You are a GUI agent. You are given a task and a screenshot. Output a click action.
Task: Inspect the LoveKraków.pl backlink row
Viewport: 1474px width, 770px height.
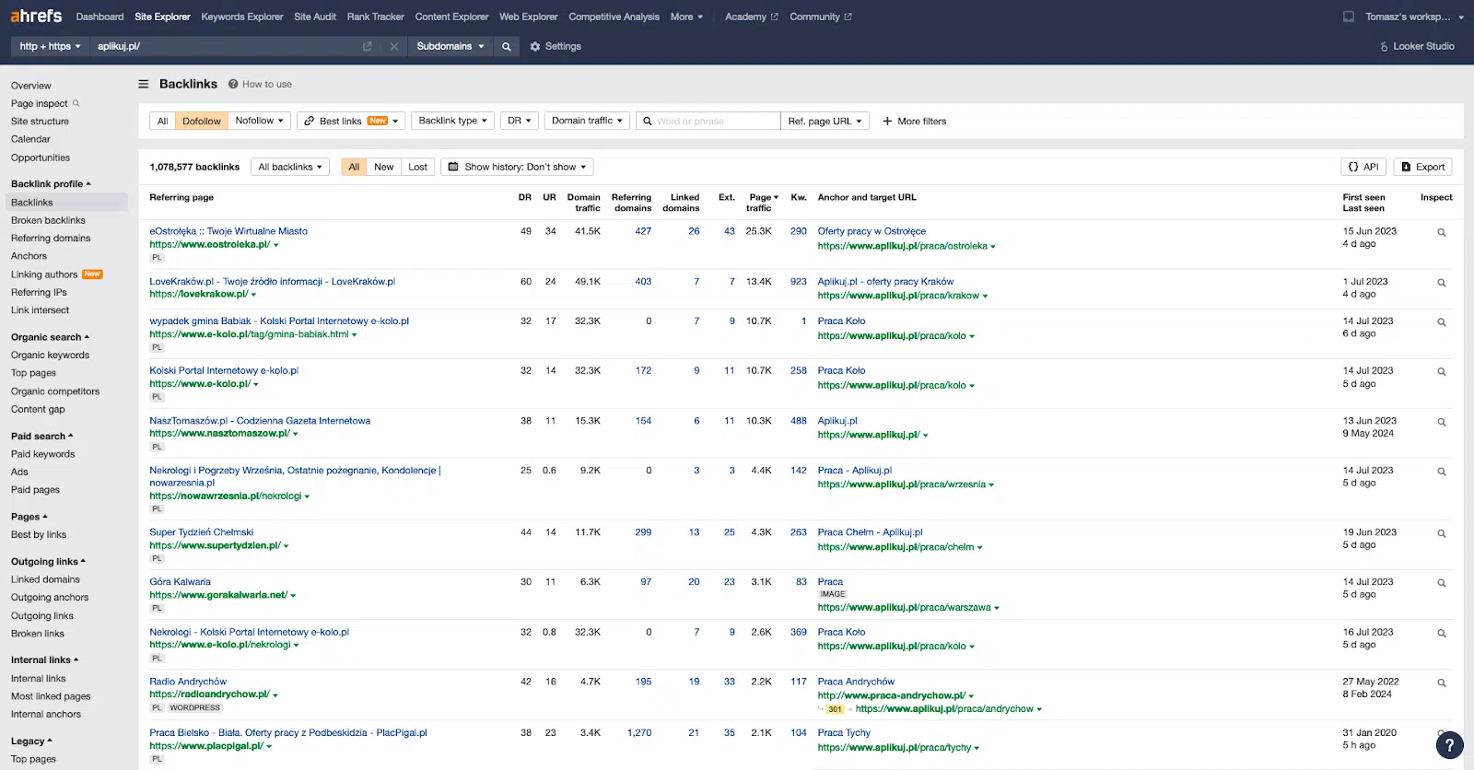coord(1442,283)
